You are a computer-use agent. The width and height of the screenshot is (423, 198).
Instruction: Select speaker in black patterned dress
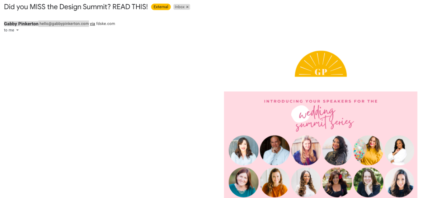[x=337, y=150]
